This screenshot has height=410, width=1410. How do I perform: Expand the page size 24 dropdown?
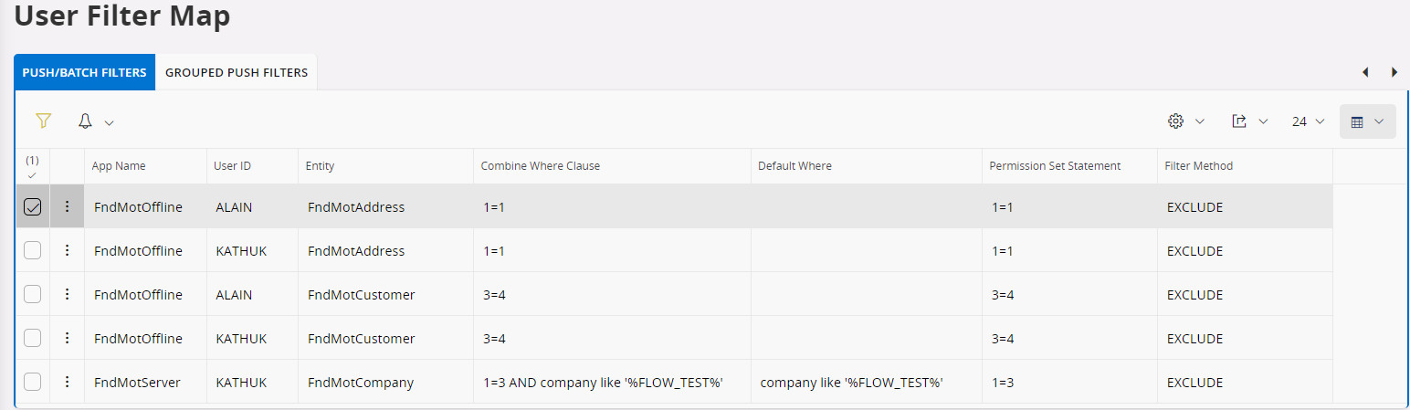click(x=1308, y=121)
